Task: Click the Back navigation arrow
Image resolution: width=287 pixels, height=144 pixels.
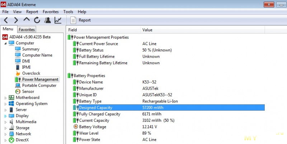Action: tap(6, 20)
